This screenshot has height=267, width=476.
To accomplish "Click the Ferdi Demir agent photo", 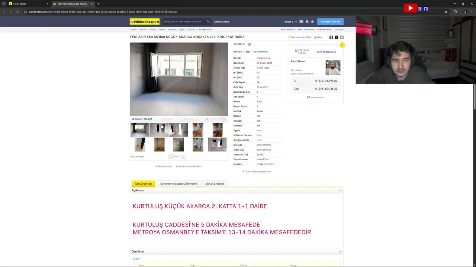I will pos(333,67).
